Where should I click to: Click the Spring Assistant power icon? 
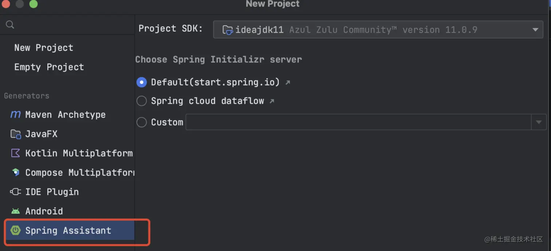(15, 230)
